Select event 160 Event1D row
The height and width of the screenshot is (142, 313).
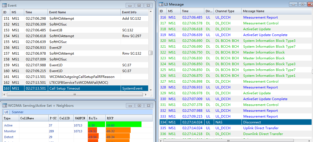[x=75, y=71]
